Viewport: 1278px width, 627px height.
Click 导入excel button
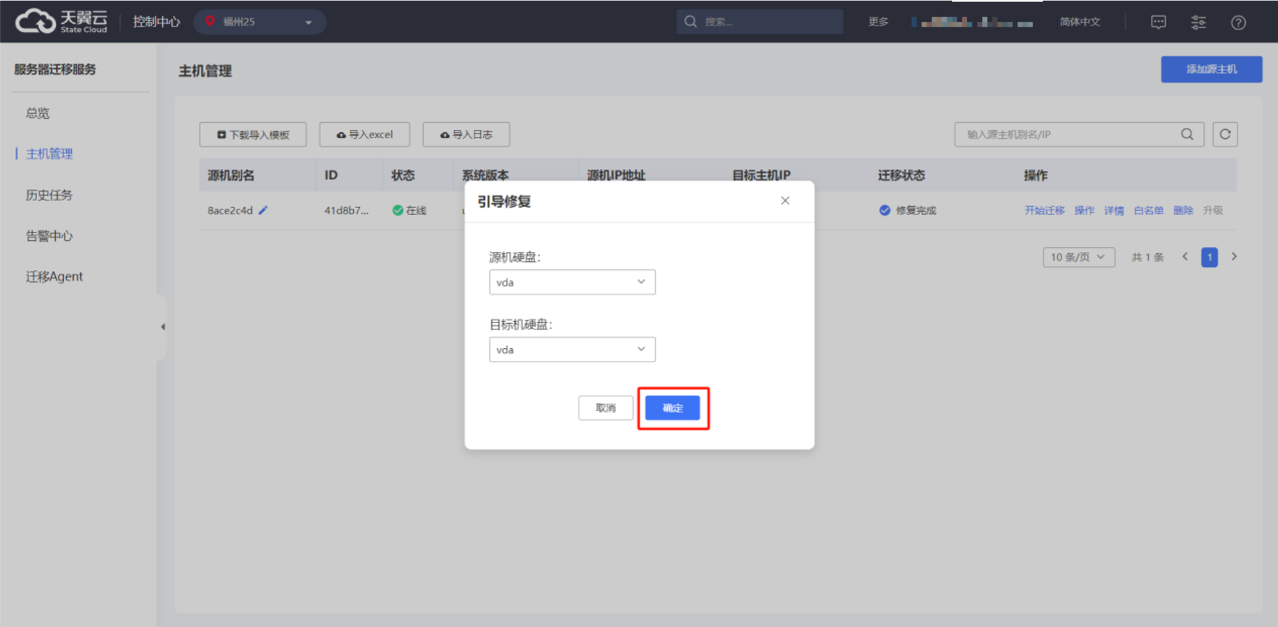(x=365, y=134)
